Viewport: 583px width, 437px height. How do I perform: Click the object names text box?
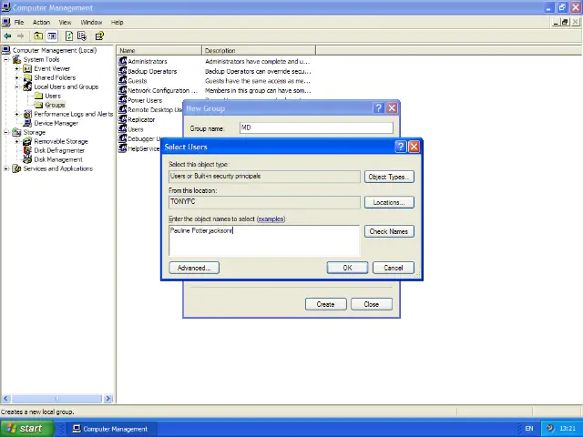click(264, 240)
